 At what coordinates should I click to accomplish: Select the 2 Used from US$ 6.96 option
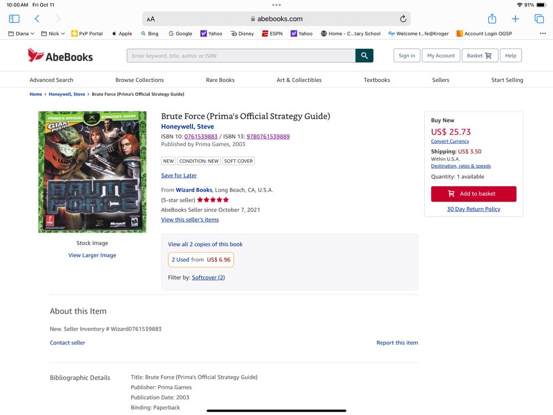[201, 260]
